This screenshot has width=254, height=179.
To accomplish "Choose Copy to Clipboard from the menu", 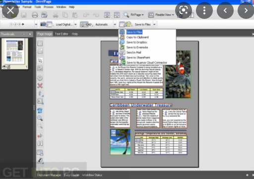I will tap(147, 37).
